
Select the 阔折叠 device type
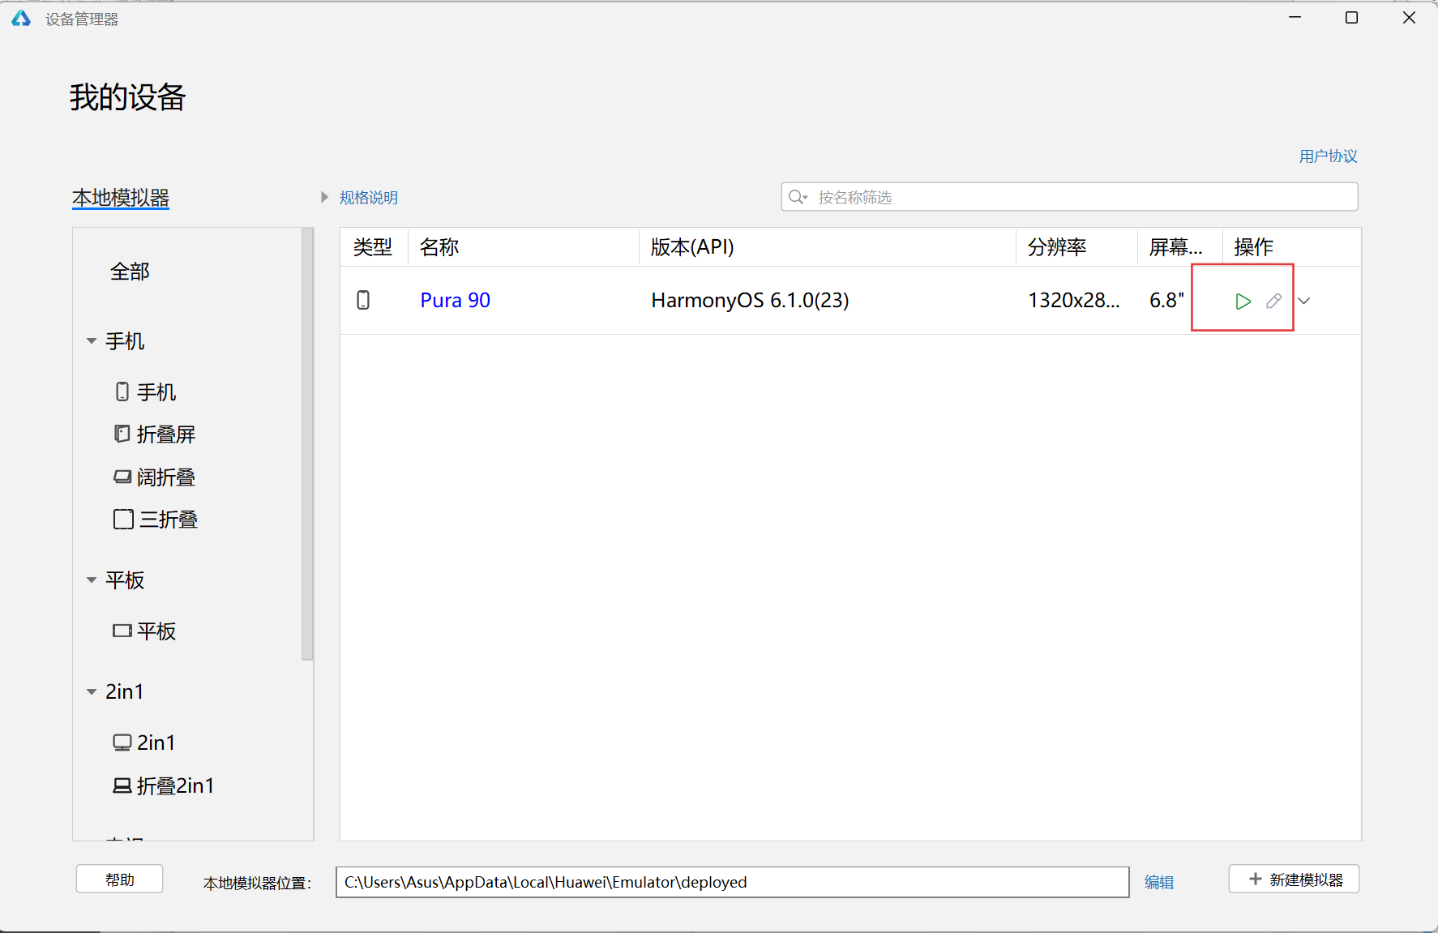tap(155, 477)
